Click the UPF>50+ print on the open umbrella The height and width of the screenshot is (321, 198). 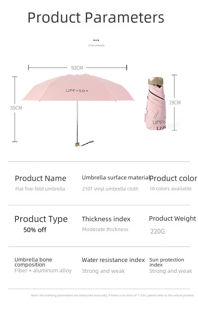click(x=77, y=91)
